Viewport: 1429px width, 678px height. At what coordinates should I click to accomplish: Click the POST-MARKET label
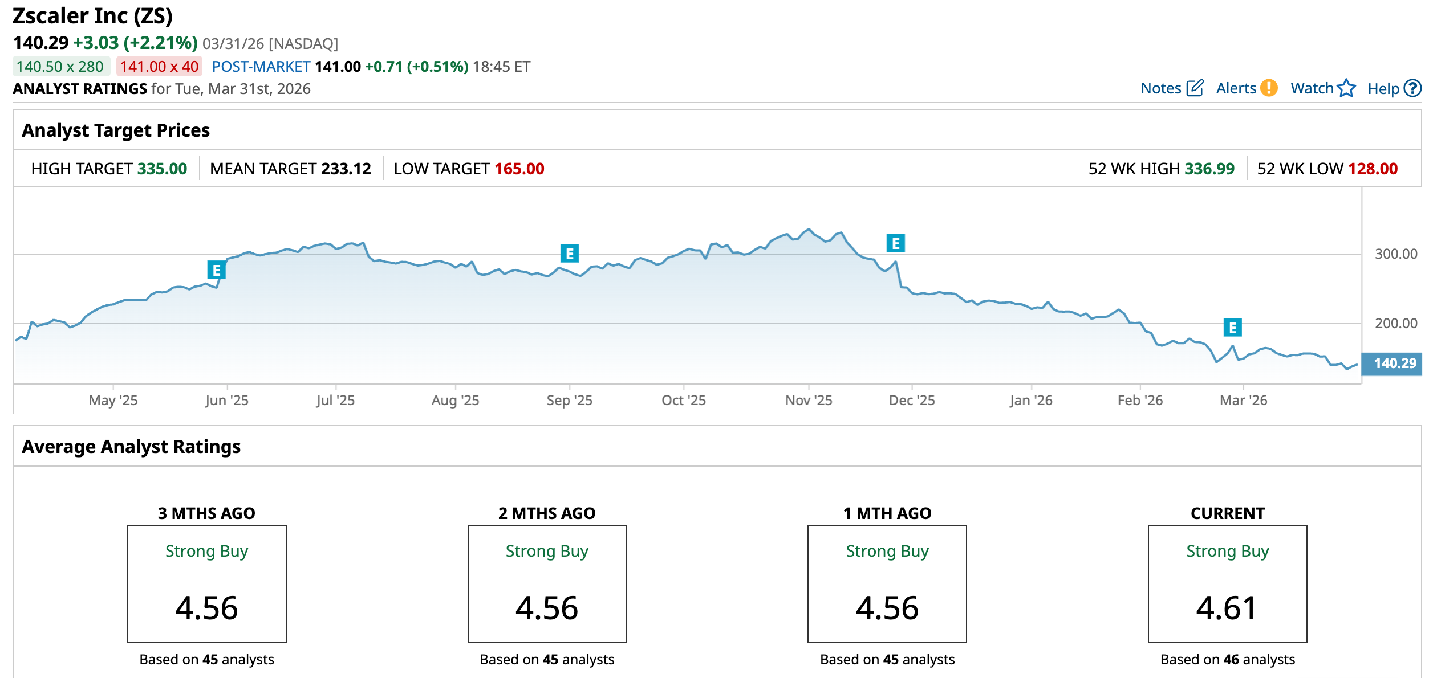261,67
